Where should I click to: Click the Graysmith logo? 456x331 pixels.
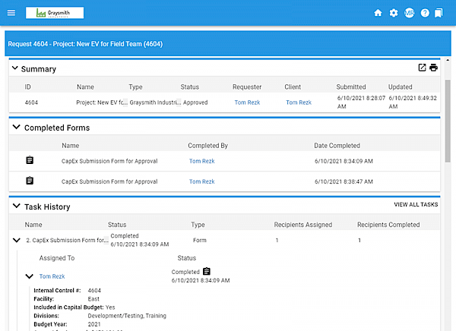[55, 13]
